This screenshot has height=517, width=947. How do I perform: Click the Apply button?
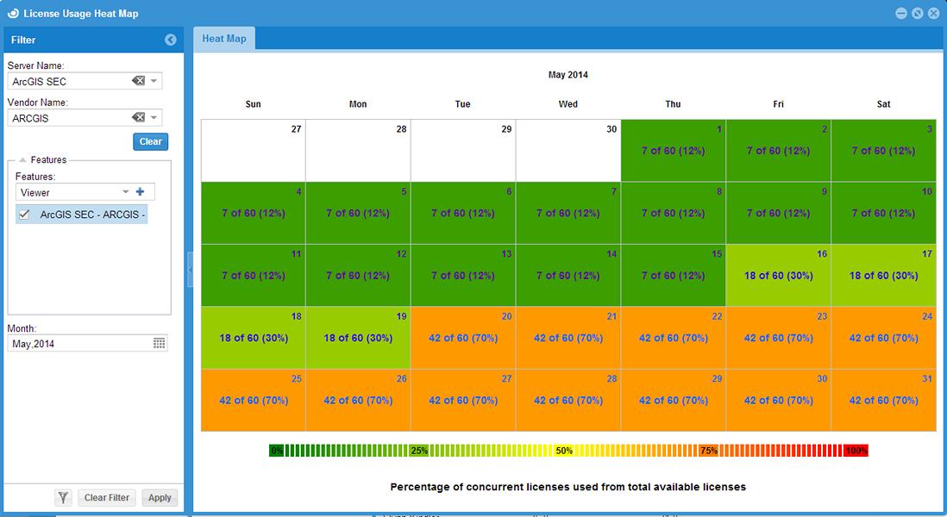coord(160,498)
